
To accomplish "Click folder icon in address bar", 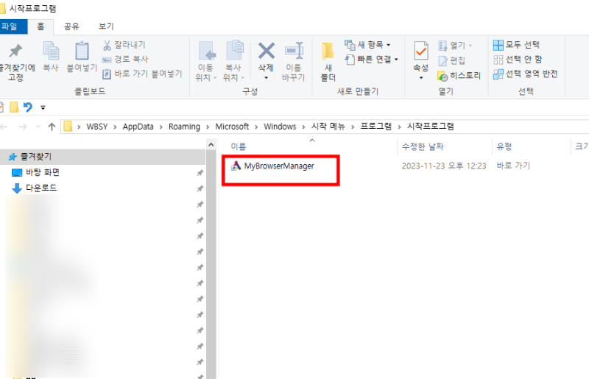I will coord(68,127).
